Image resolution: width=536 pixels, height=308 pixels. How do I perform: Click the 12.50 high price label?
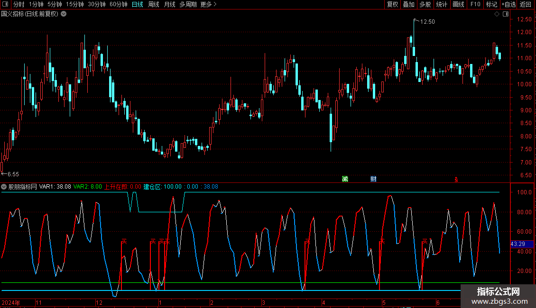tap(427, 21)
